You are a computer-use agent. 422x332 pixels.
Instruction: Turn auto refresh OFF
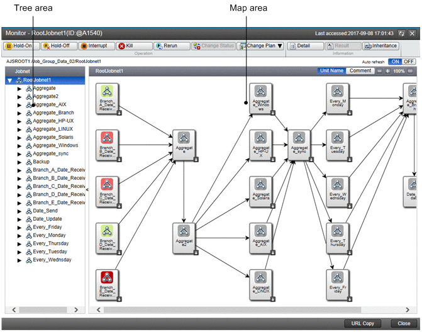(409, 62)
